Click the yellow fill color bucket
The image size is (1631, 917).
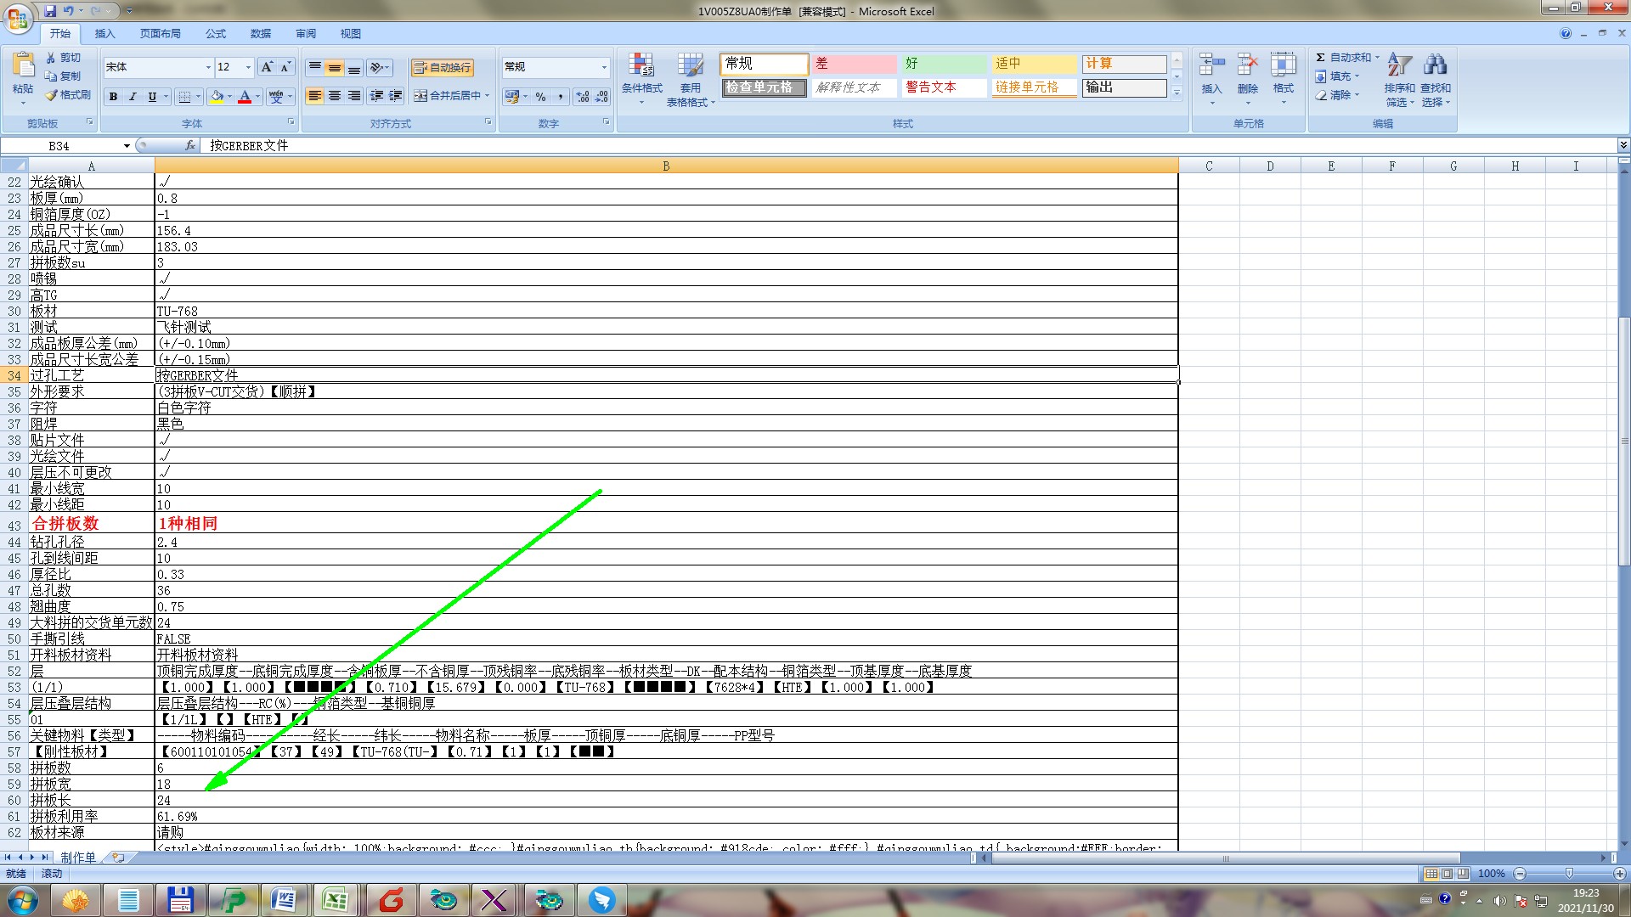point(217,97)
